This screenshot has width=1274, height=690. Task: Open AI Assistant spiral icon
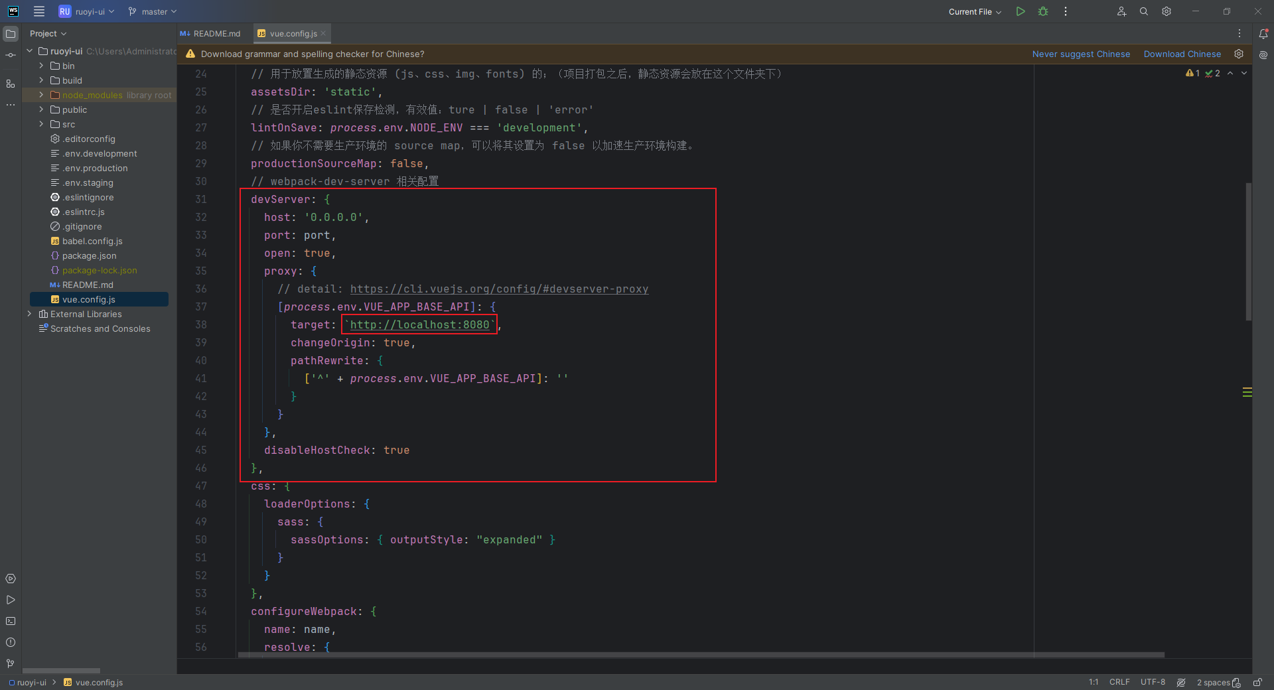(x=1263, y=55)
